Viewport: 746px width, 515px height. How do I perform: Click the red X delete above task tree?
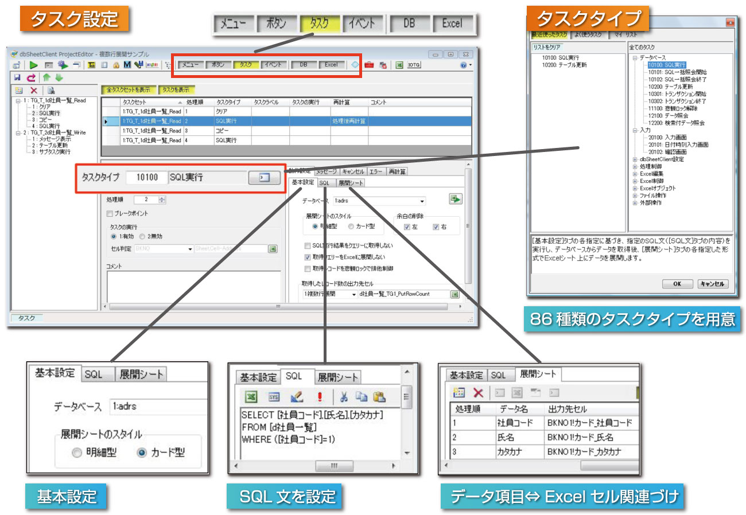tap(34, 90)
